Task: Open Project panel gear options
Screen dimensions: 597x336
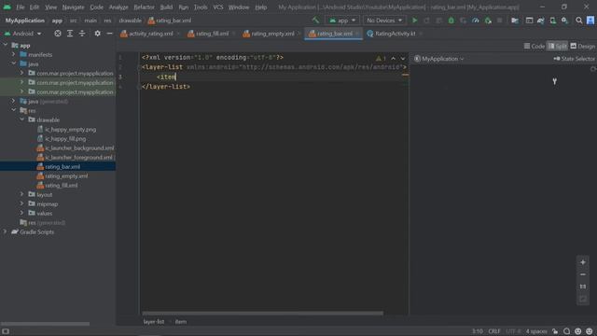Action: click(97, 34)
